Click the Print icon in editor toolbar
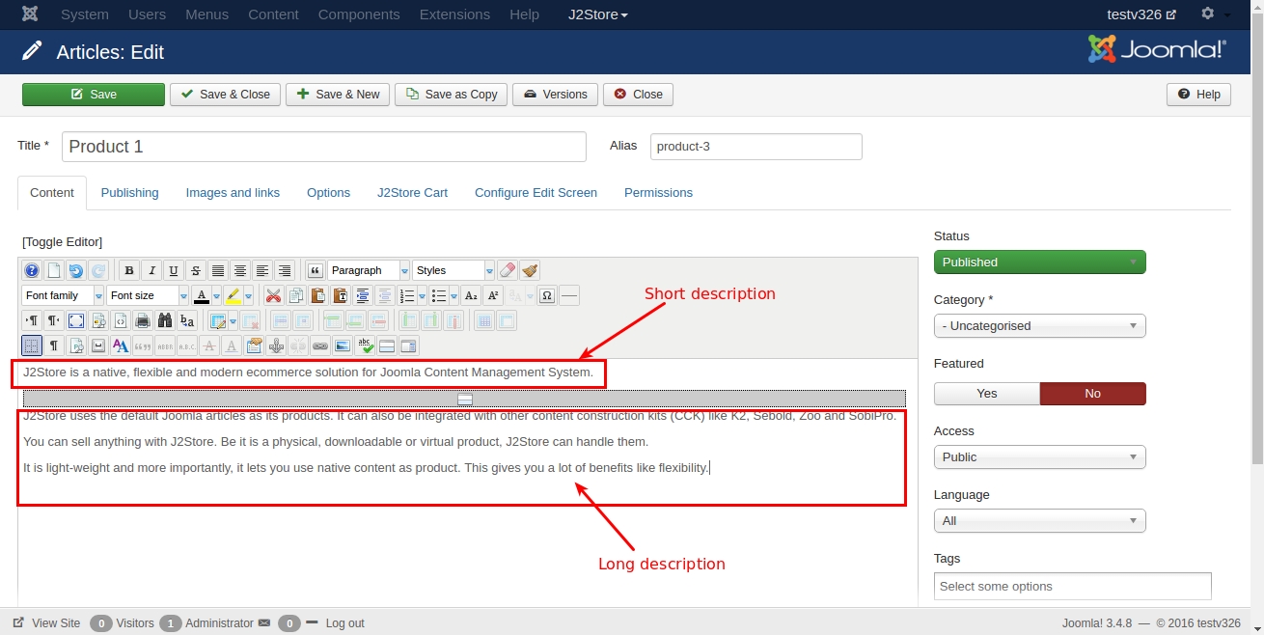Image resolution: width=1264 pixels, height=635 pixels. tap(143, 321)
